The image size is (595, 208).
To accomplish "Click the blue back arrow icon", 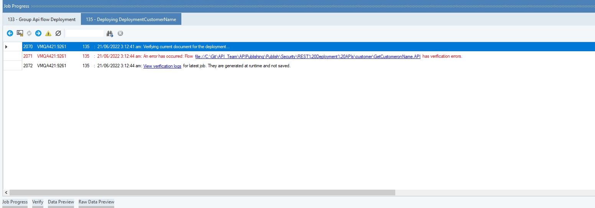I will [x=10, y=33].
